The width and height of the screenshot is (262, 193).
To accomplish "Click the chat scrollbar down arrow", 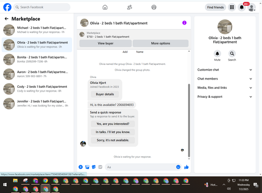I will pyautogui.click(x=189, y=159).
